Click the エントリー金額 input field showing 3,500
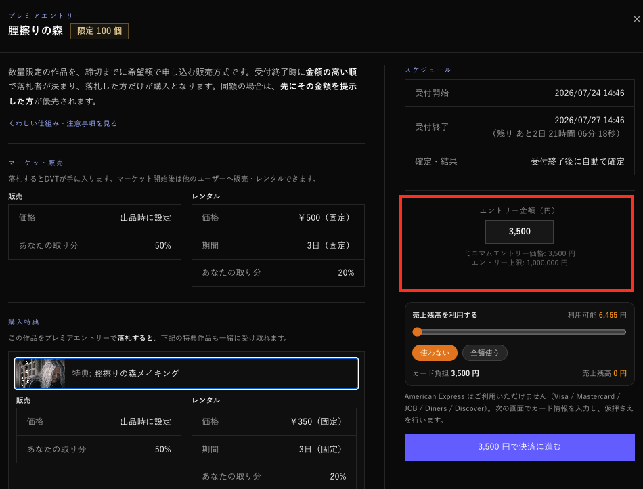This screenshot has width=643, height=489. point(519,232)
